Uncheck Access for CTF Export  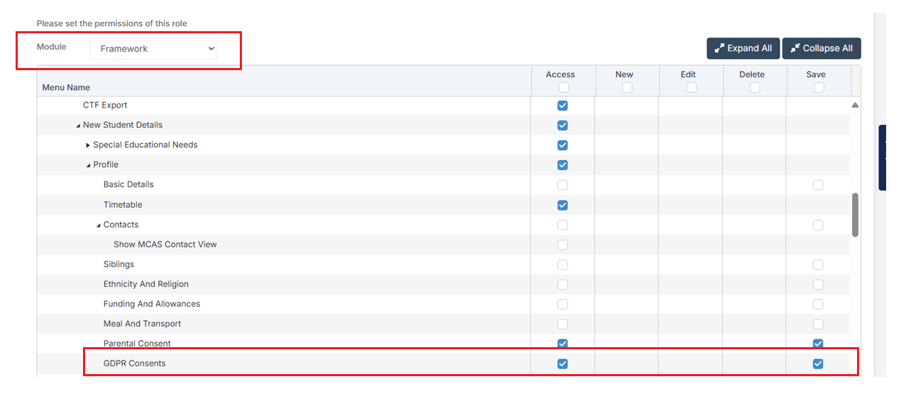coord(563,106)
